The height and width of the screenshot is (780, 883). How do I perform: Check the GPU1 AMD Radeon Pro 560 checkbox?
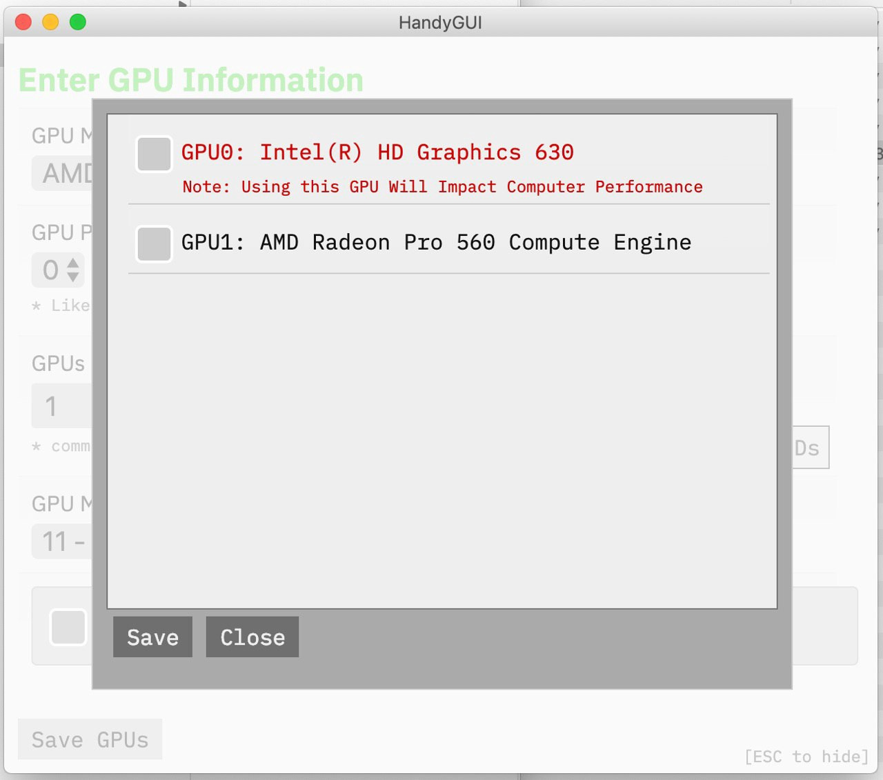[x=154, y=243]
